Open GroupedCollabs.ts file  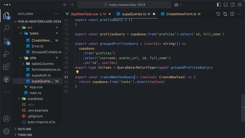[38, 52]
